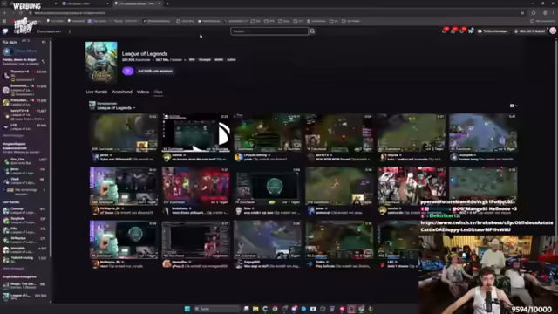Open the first clip thumbnail

click(x=124, y=133)
